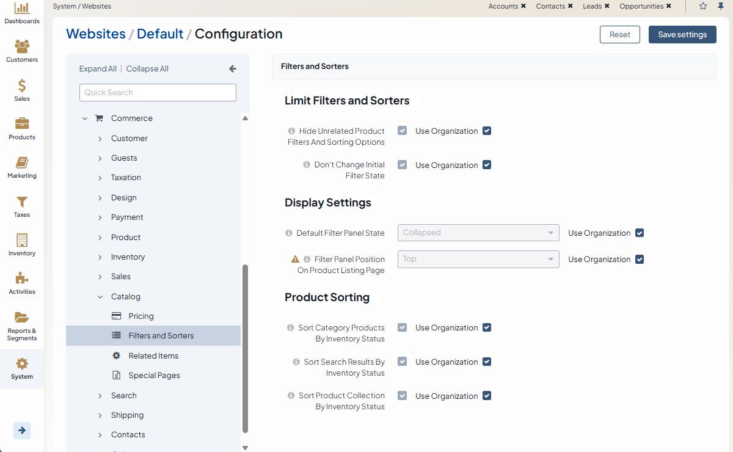Open the Reports & Segments folder icon
This screenshot has height=452, width=733.
[x=22, y=317]
